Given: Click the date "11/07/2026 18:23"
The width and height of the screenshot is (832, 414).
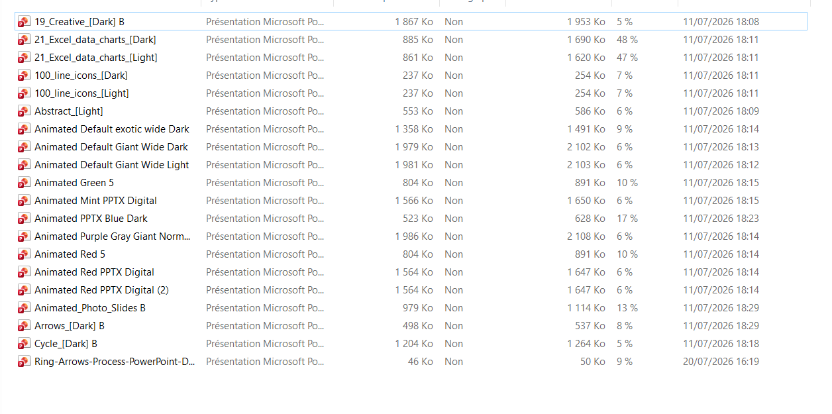Looking at the screenshot, I should [x=721, y=219].
